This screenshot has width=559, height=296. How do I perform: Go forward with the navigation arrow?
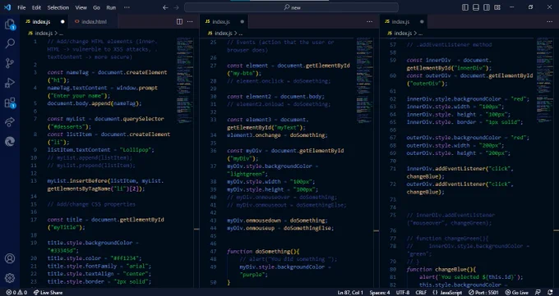pos(176,7)
